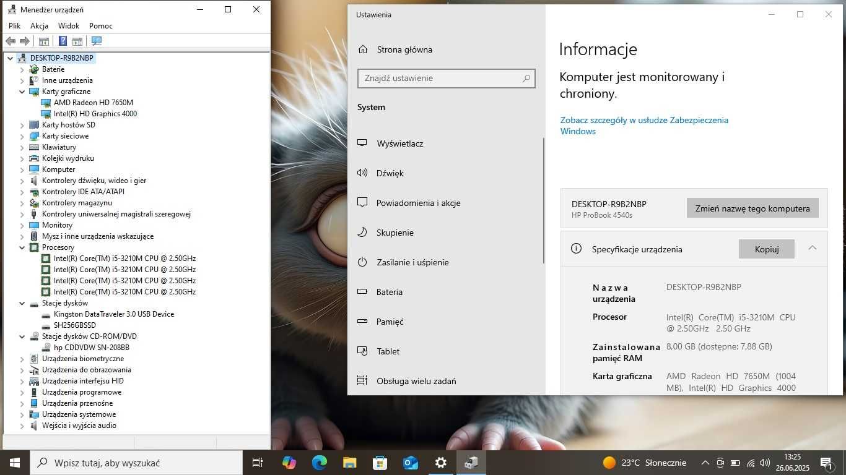Viewport: 846px width, 475px height.
Task: Select the SH256GBSSD drive
Action: pyautogui.click(x=75, y=325)
